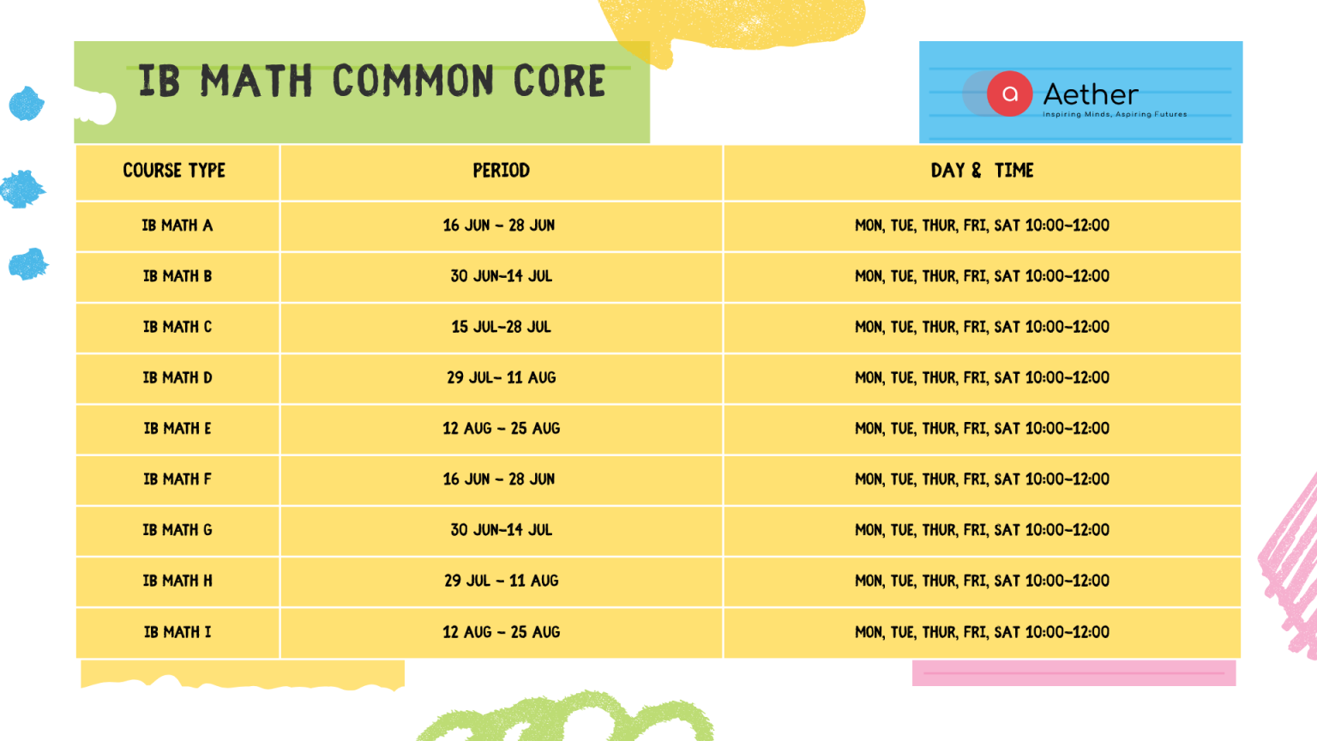Click the Aether brand name text
Image resolution: width=1317 pixels, height=741 pixels.
[1091, 93]
